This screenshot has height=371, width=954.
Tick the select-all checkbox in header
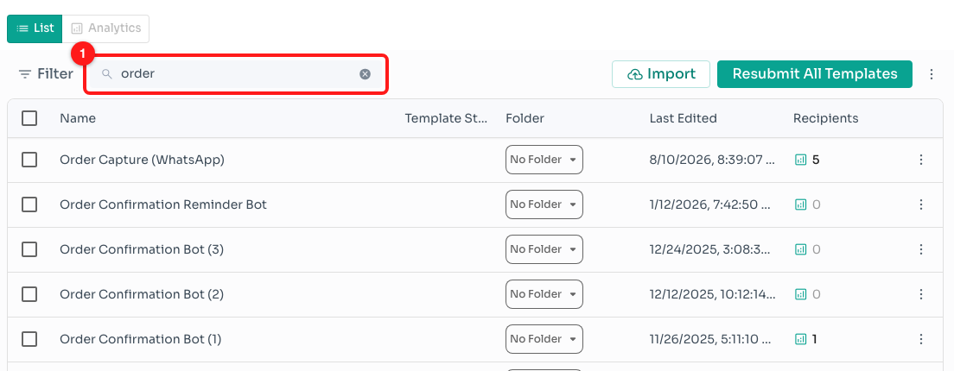point(29,118)
